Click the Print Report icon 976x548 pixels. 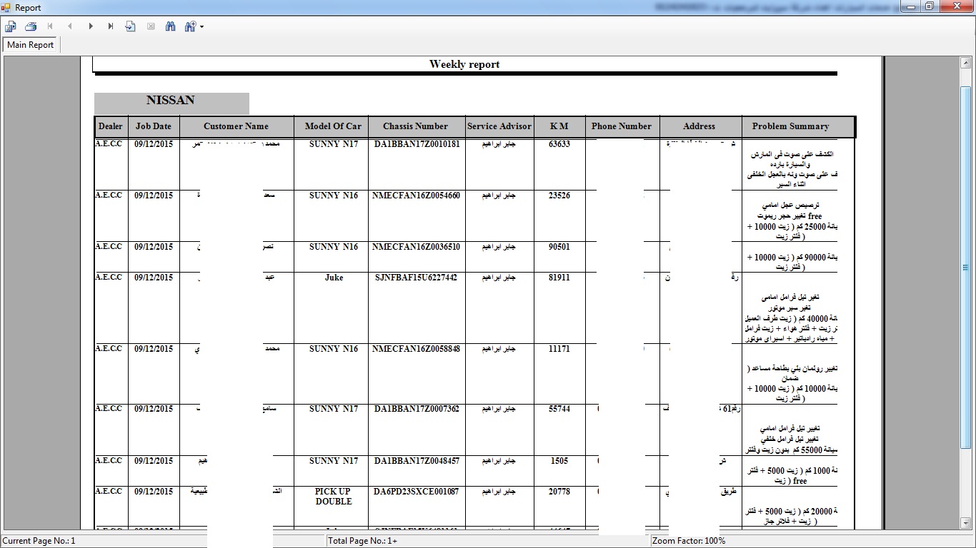(31, 26)
